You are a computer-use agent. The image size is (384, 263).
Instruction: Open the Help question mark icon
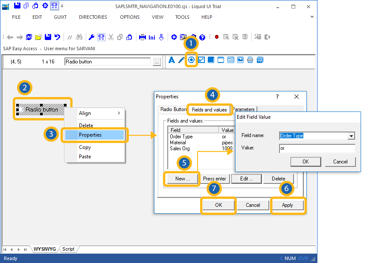tap(202, 37)
